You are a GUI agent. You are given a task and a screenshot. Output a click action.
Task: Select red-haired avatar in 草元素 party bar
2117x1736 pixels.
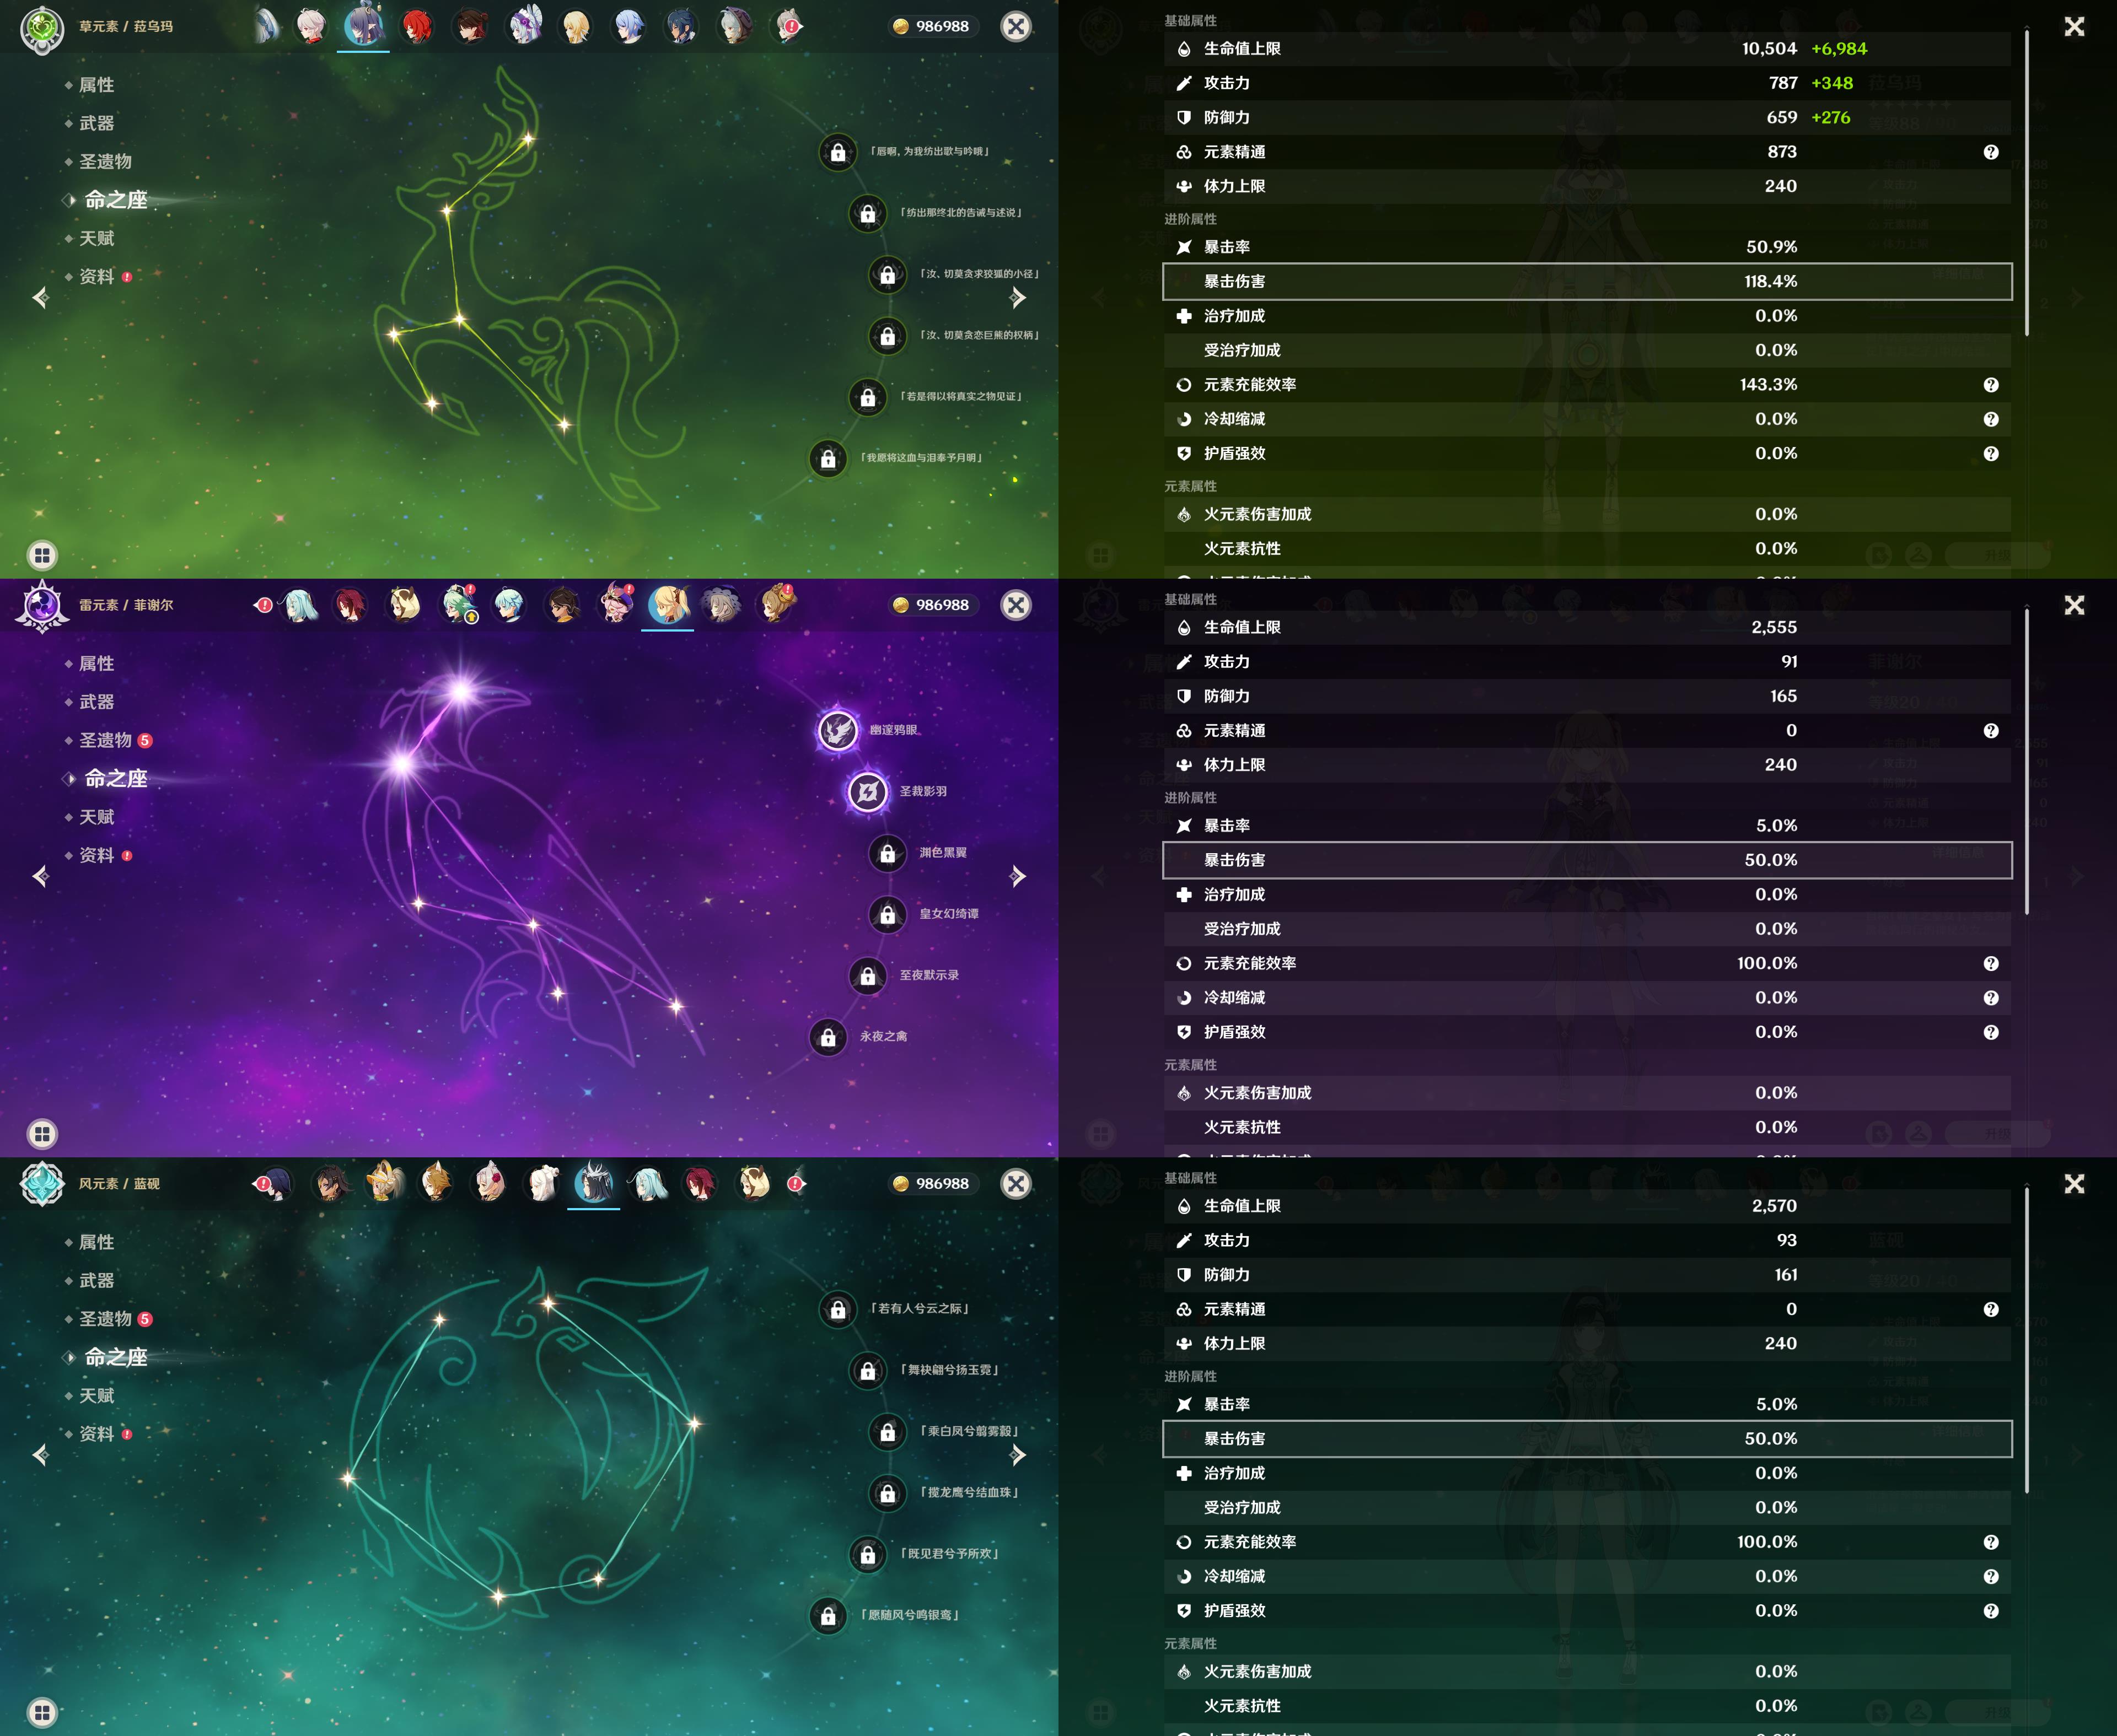point(417,27)
